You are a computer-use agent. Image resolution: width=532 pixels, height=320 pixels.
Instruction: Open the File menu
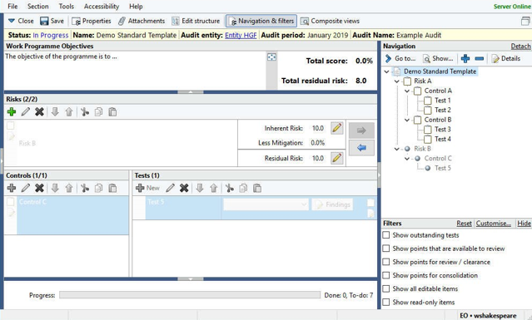click(x=12, y=7)
